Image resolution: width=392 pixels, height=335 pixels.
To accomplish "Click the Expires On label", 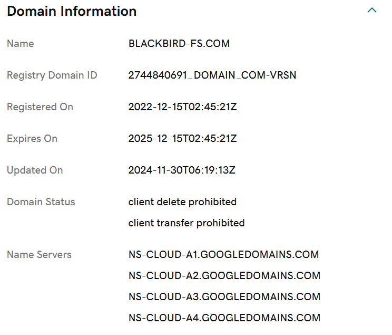I will coord(32,138).
